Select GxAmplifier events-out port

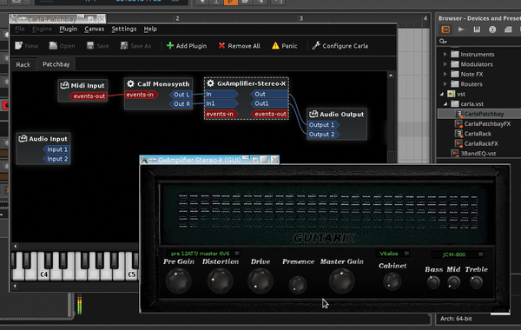tap(269, 114)
